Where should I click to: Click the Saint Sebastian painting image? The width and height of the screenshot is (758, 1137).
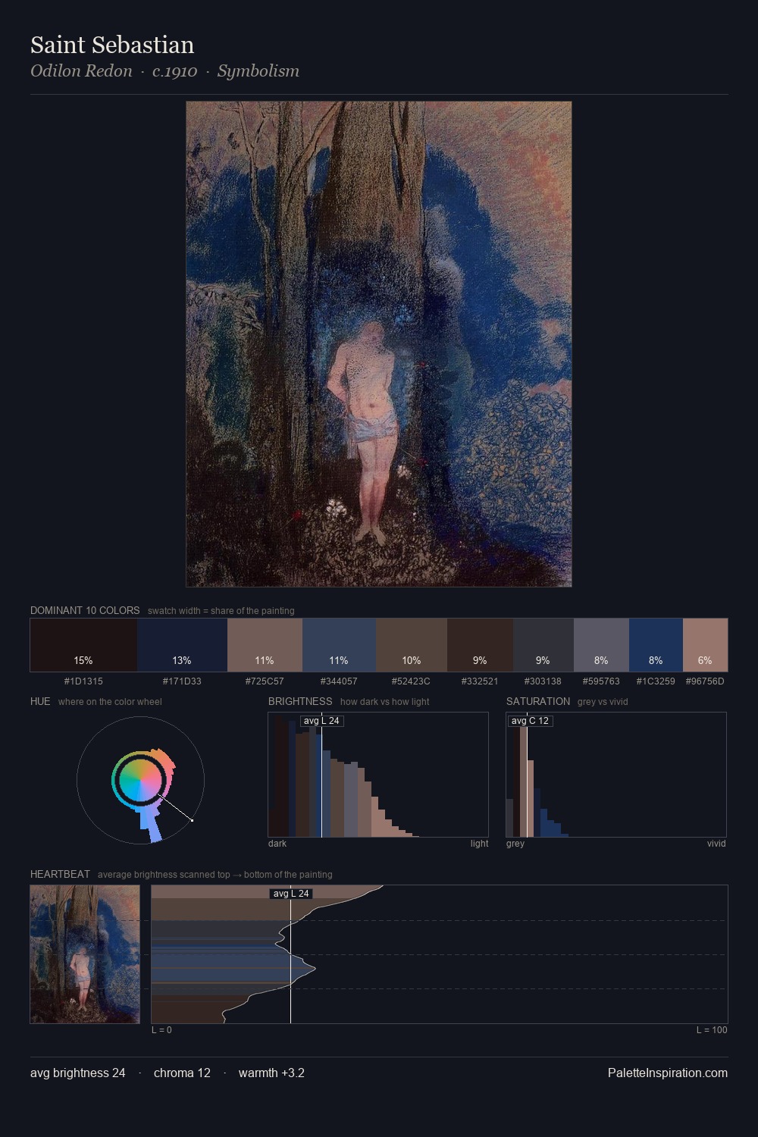379,344
